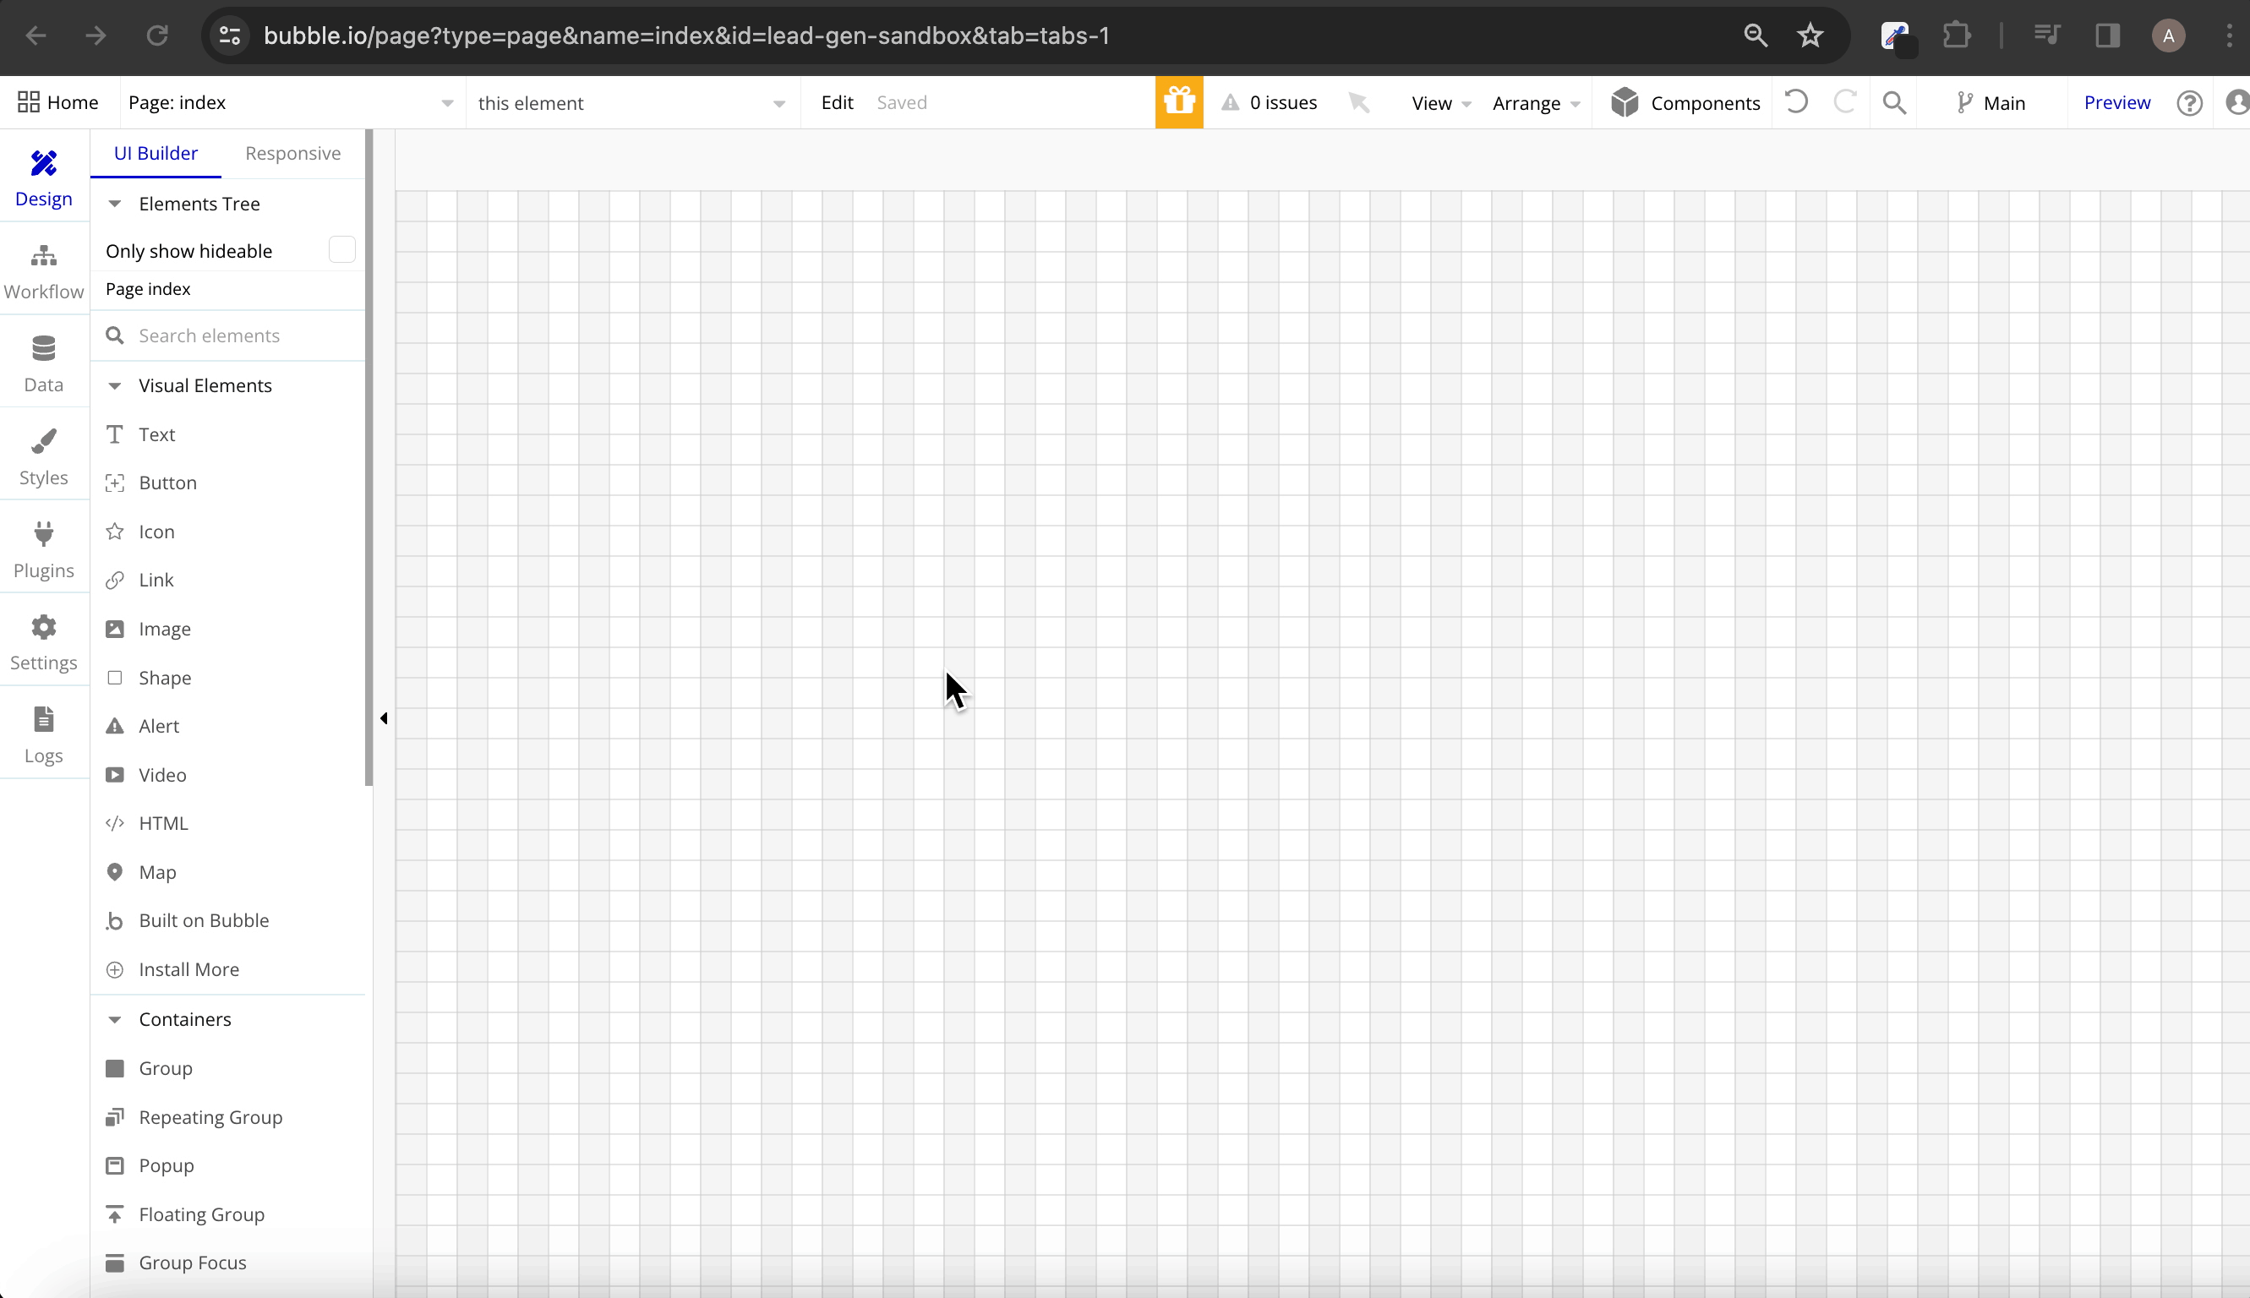
Task: Open the Workflow tab in sidebar
Action: [x=44, y=271]
